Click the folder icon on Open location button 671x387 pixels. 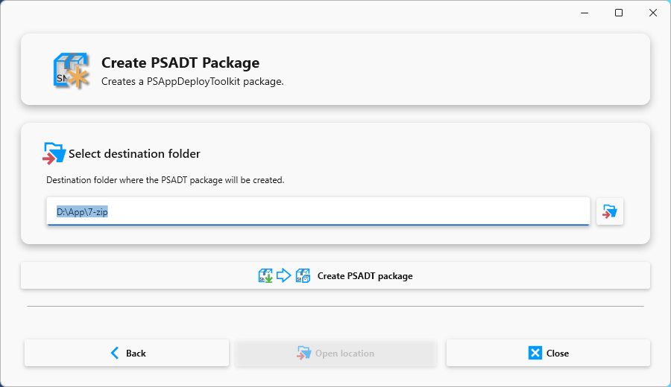coord(304,353)
